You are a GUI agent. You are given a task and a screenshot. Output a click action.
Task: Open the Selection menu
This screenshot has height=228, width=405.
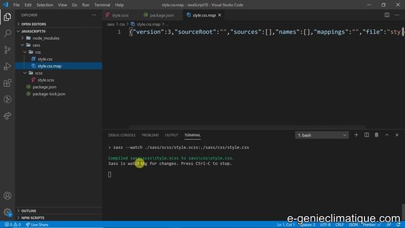point(45,5)
